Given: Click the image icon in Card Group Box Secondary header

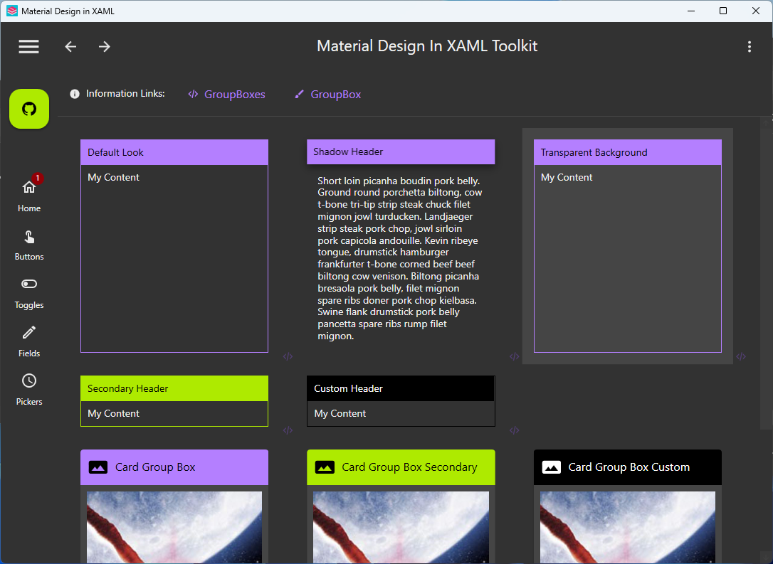Looking at the screenshot, I should (x=325, y=467).
